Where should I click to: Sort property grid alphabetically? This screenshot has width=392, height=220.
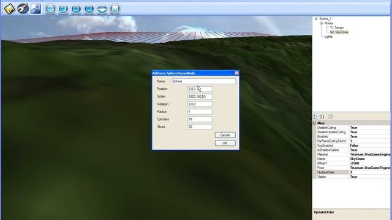(322, 117)
